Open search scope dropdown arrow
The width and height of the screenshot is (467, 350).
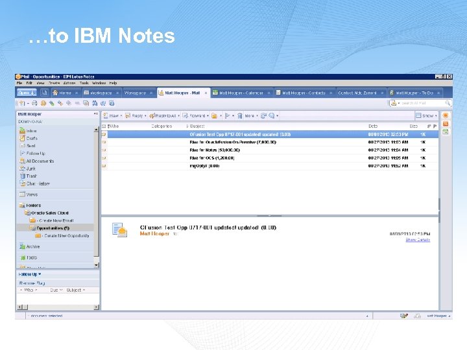[x=399, y=103]
